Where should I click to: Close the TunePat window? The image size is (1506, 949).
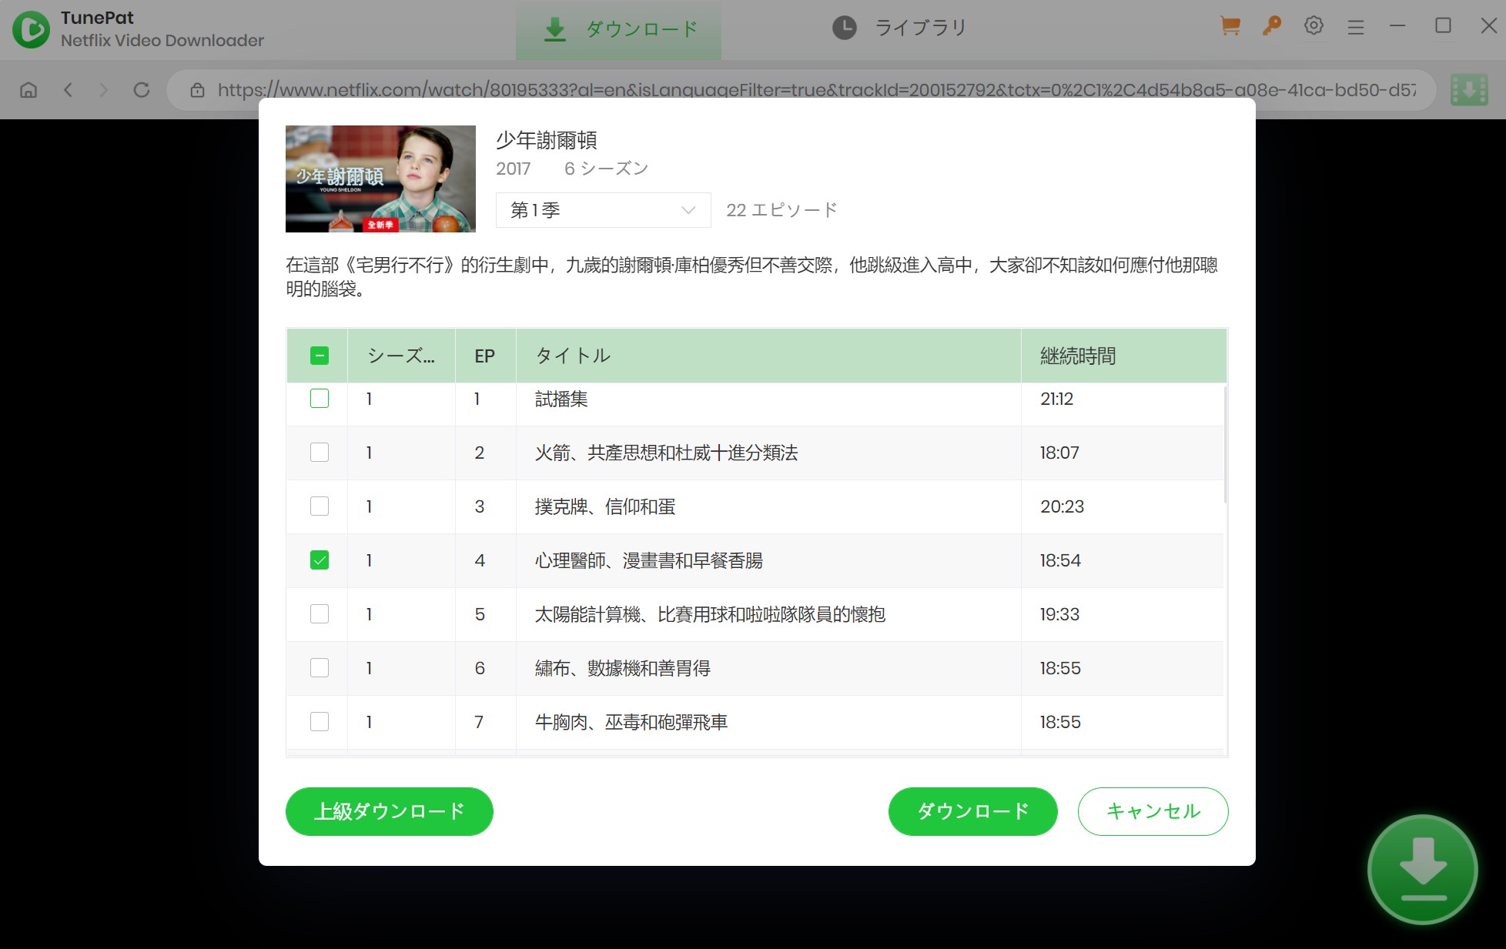click(x=1488, y=26)
